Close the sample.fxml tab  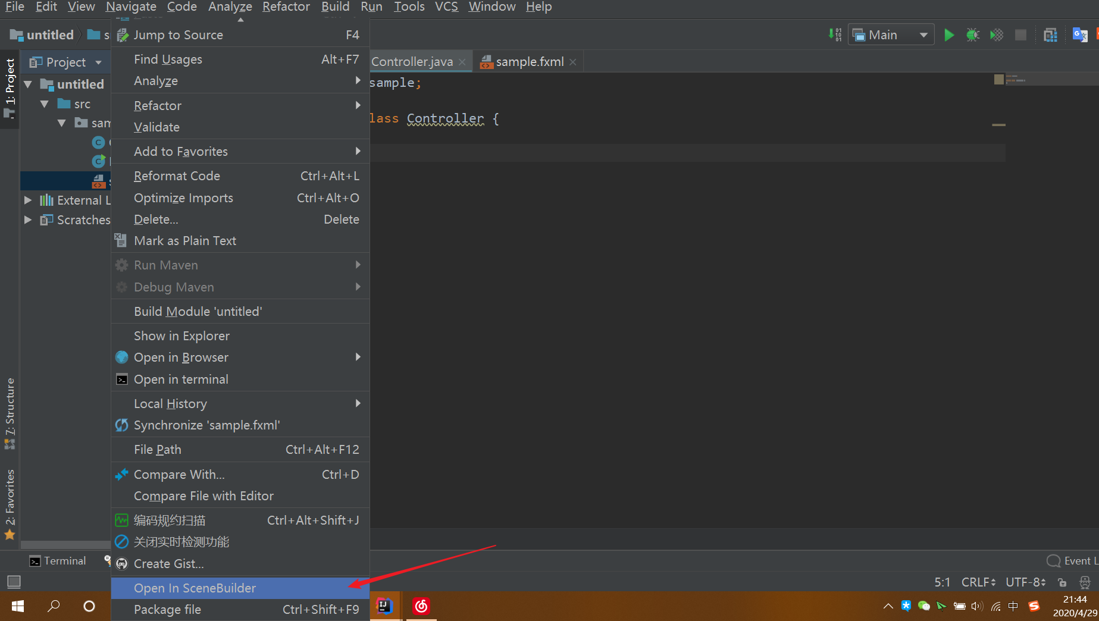click(x=572, y=62)
